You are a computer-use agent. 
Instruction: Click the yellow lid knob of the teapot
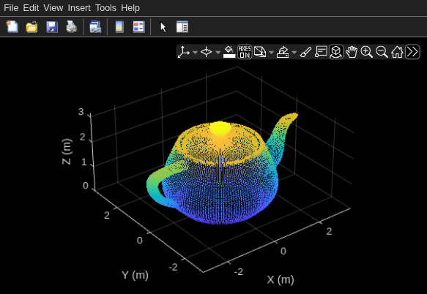(220, 128)
